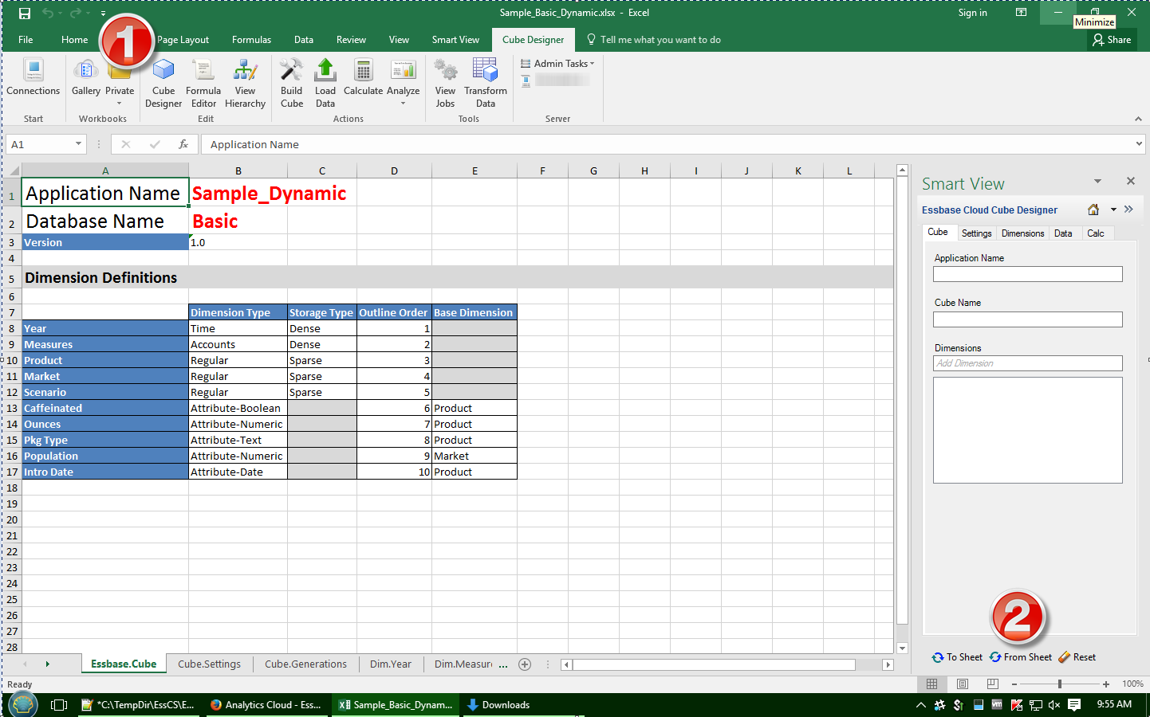
Task: Open the Settings tab in Cube Designer panel
Action: pos(976,233)
